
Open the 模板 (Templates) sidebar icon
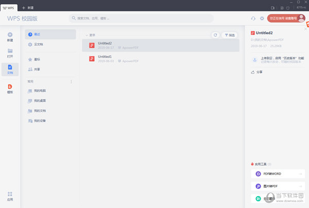10,89
